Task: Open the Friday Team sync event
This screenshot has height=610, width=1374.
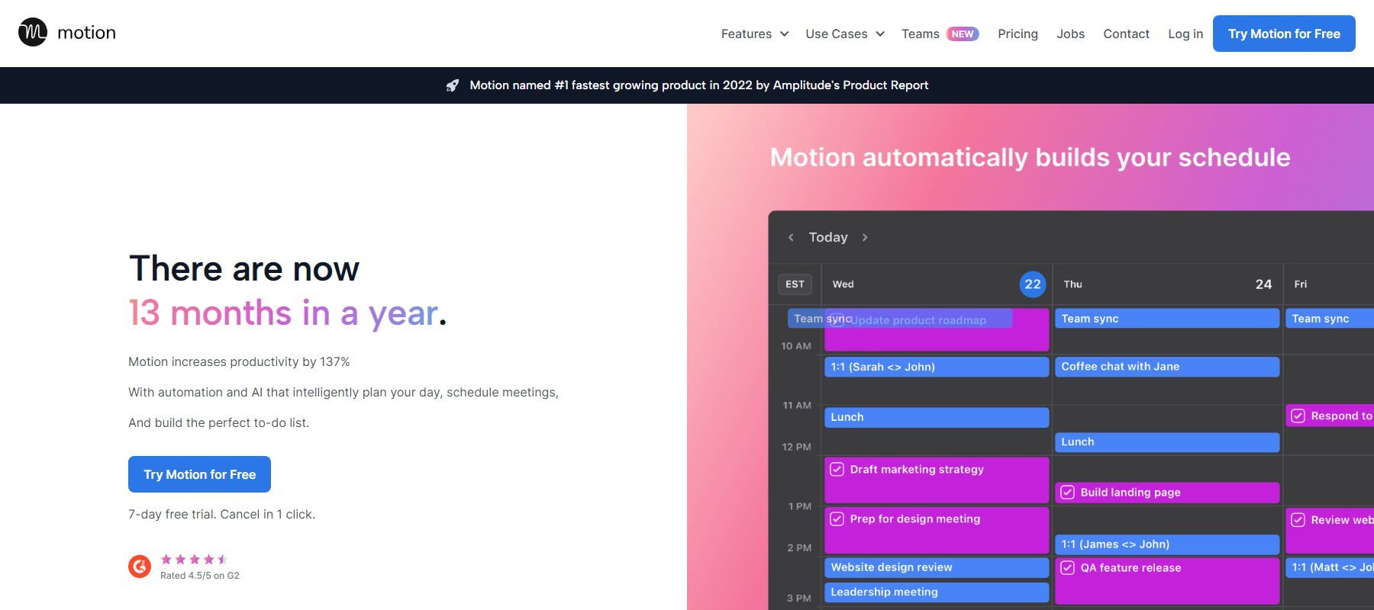Action: click(1330, 319)
